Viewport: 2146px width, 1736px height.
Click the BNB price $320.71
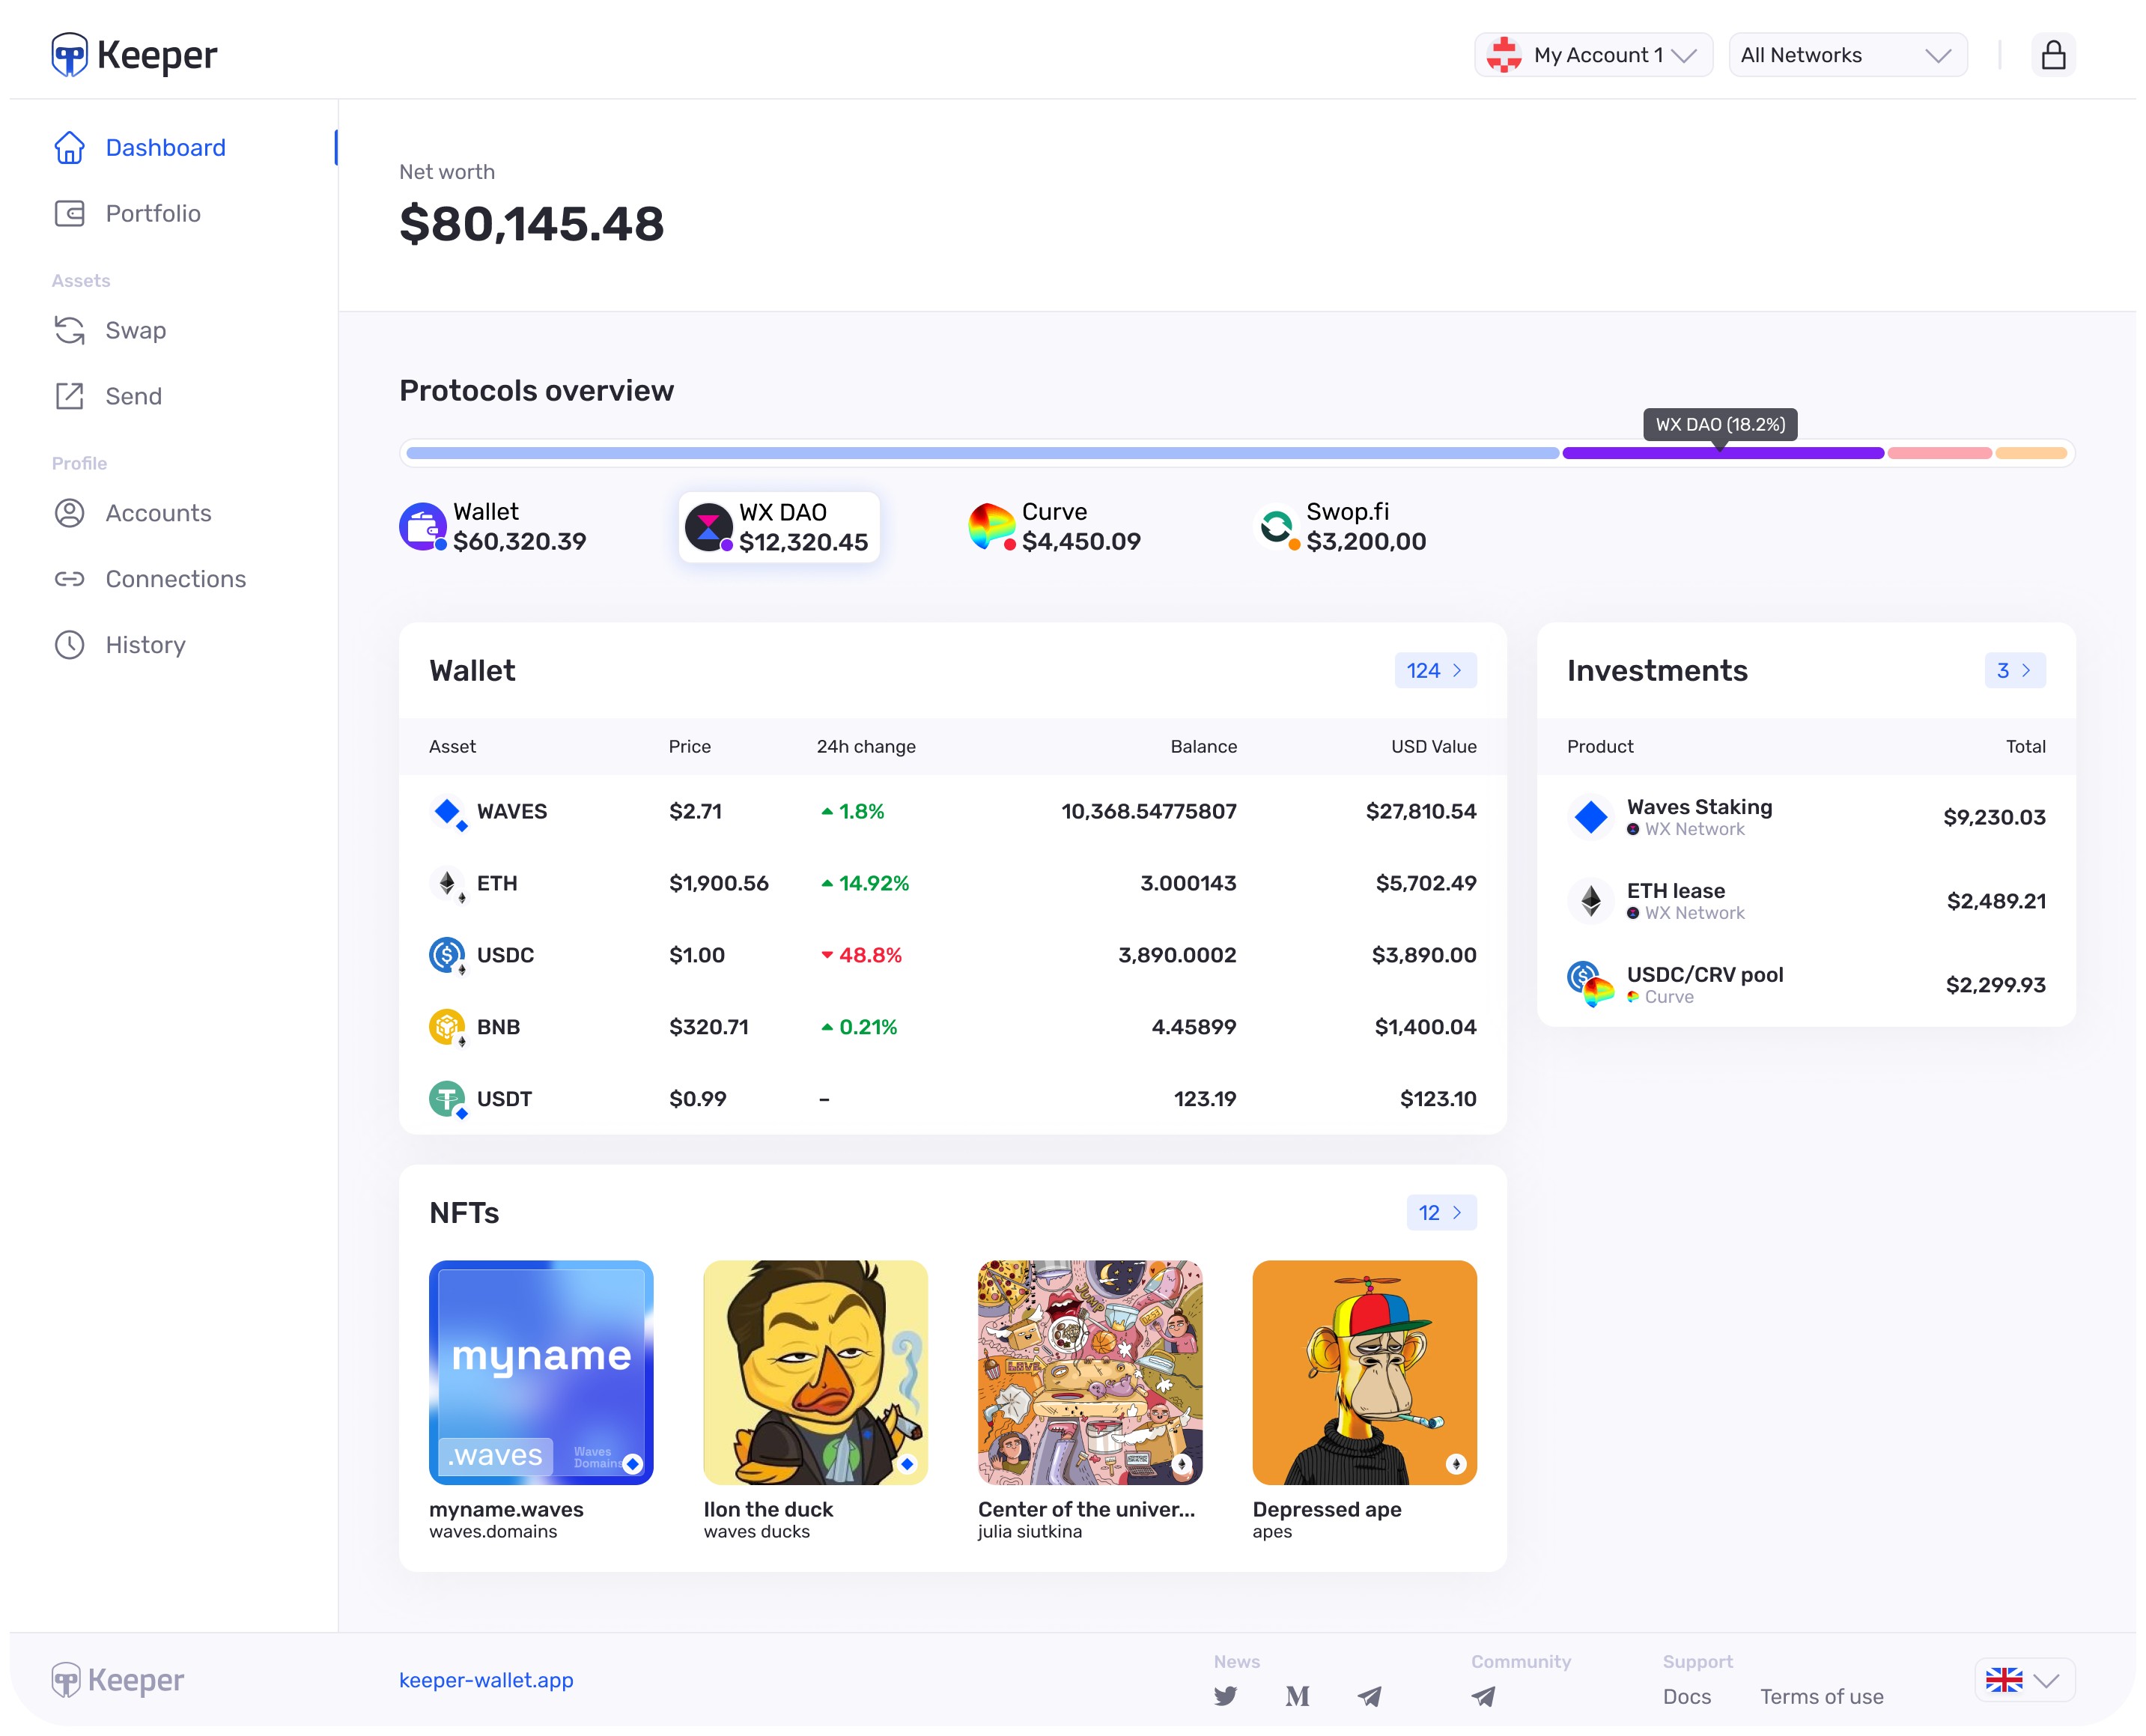(708, 1027)
